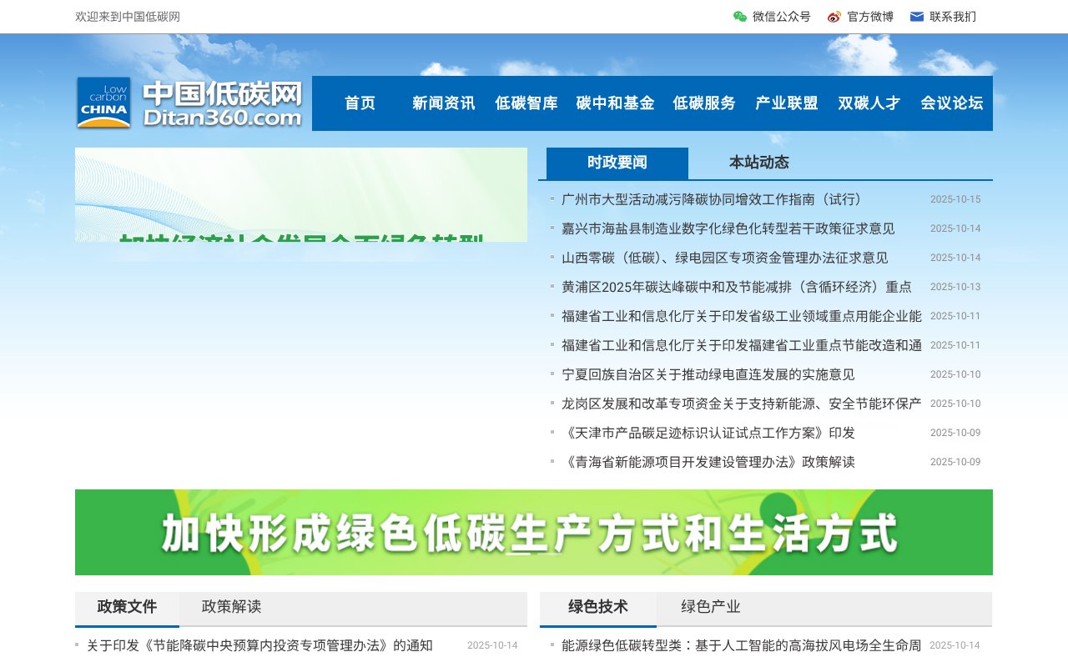The width and height of the screenshot is (1068, 667).
Task: Click the WeChat 公众号 icon
Action: [739, 16]
